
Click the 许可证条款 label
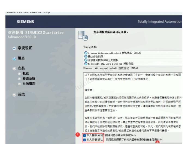click(x=90, y=47)
